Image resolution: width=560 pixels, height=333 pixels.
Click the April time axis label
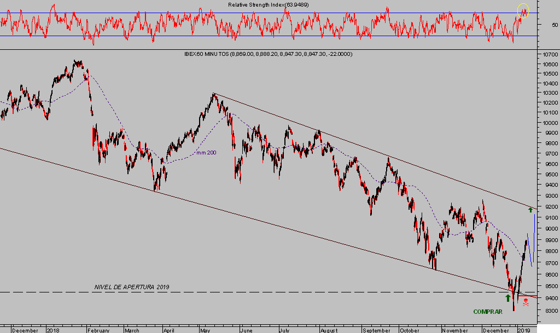169,330
